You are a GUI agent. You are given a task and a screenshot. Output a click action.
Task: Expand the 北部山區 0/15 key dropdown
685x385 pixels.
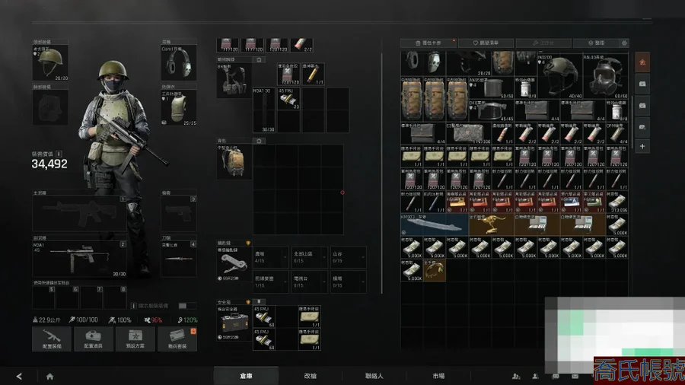(x=309, y=257)
